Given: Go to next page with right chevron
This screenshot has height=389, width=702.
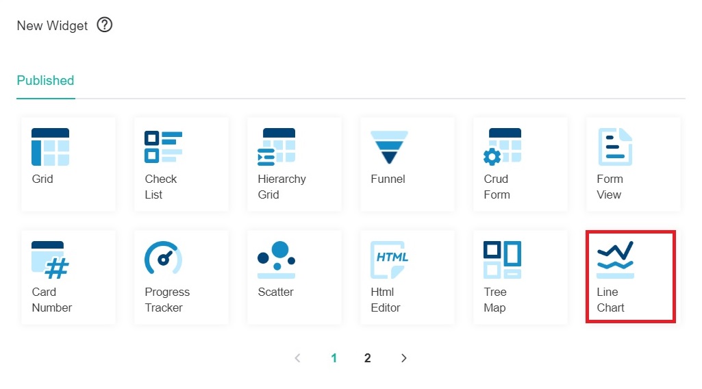Looking at the screenshot, I should [404, 358].
